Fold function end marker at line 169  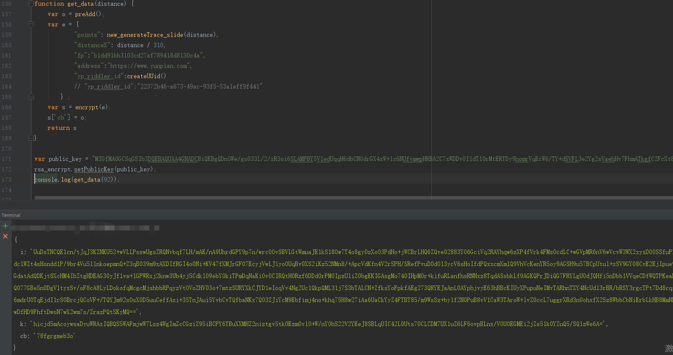tap(31, 138)
